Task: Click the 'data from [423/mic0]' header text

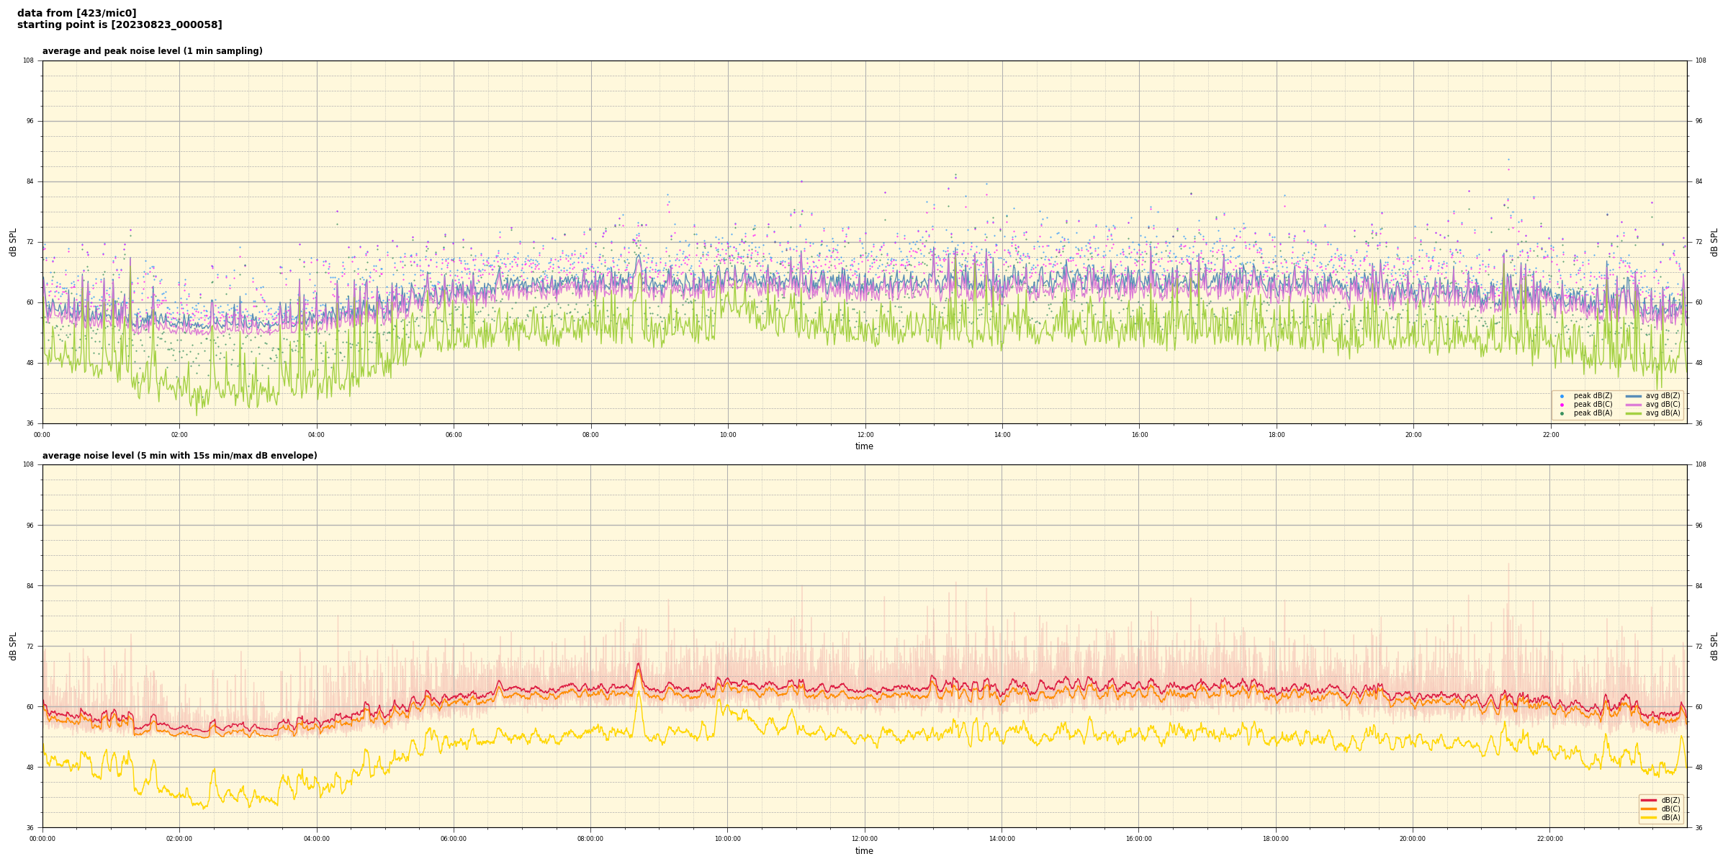Action: [x=76, y=13]
